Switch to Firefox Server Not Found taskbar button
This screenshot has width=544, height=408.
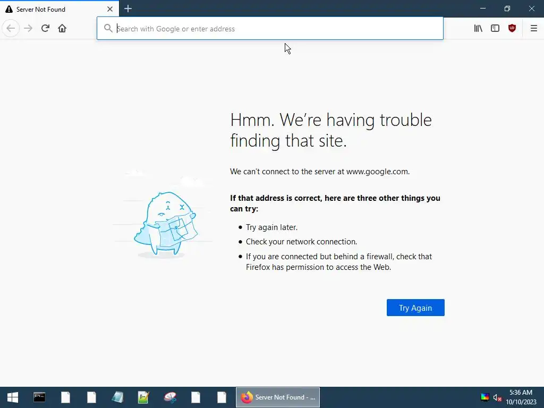277,397
